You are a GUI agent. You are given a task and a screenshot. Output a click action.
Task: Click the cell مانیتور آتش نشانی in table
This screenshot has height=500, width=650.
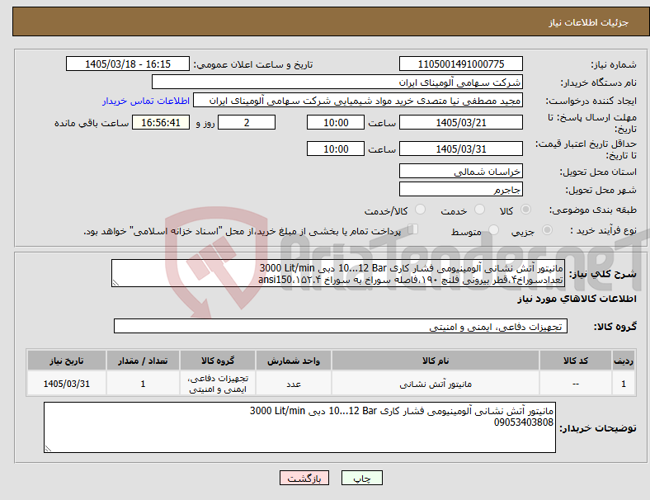coord(436,384)
